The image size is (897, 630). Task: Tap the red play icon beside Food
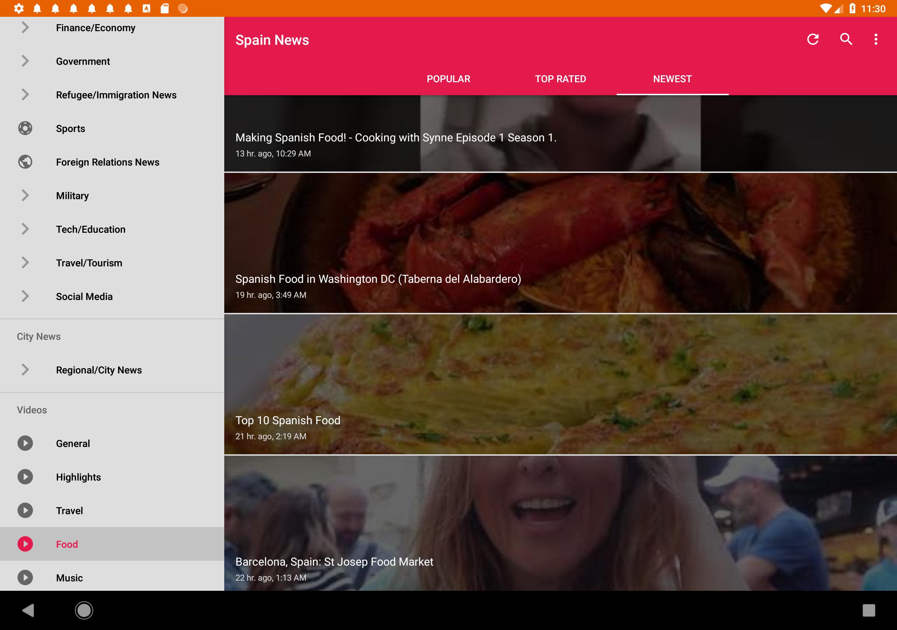pos(25,544)
